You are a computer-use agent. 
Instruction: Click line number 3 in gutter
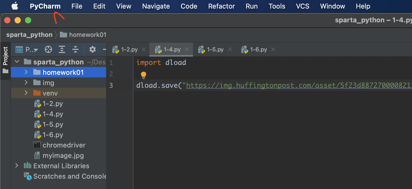(x=111, y=85)
